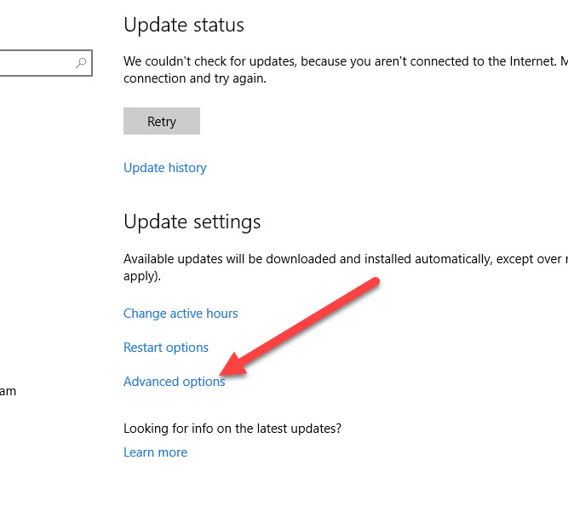Open Change active hours
The height and width of the screenshot is (518, 568).
(x=181, y=314)
